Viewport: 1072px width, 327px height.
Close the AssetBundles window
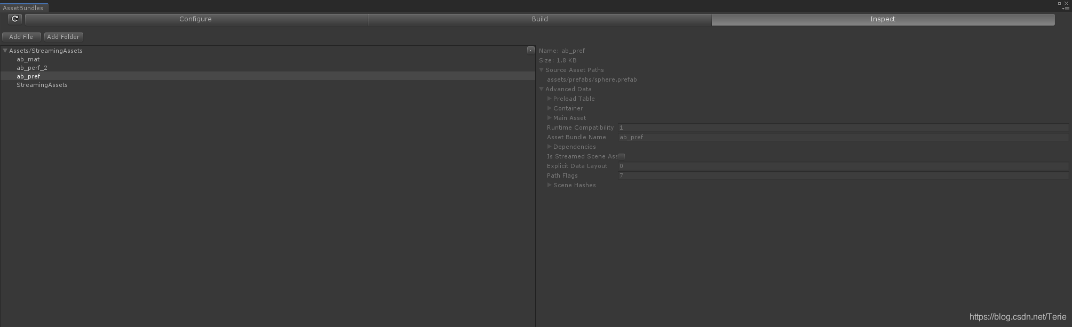pos(1066,3)
